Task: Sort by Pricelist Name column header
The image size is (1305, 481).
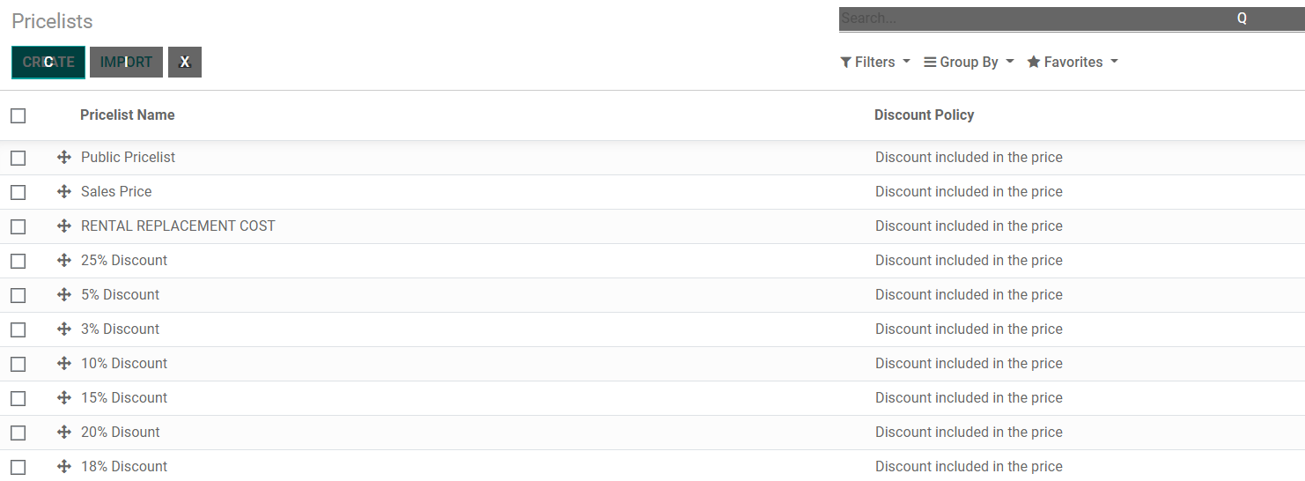Action: tap(128, 115)
